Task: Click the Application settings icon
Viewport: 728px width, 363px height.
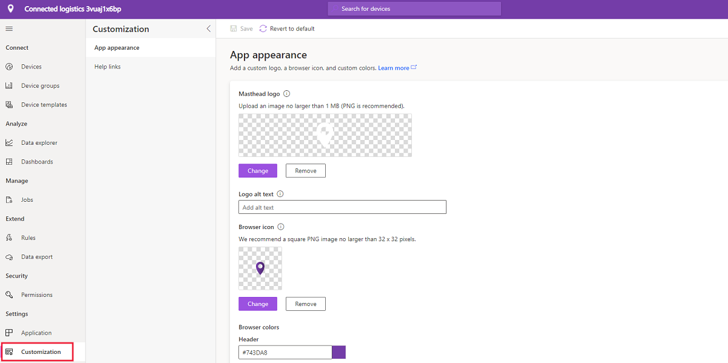Action: click(x=9, y=333)
